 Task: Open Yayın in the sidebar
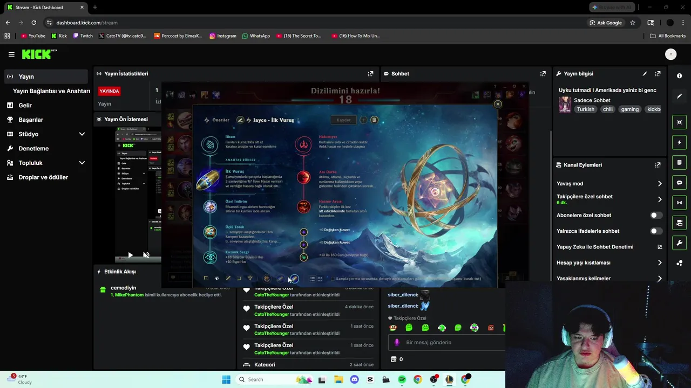[46, 77]
